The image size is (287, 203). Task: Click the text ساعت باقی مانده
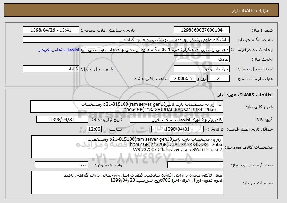151,79
